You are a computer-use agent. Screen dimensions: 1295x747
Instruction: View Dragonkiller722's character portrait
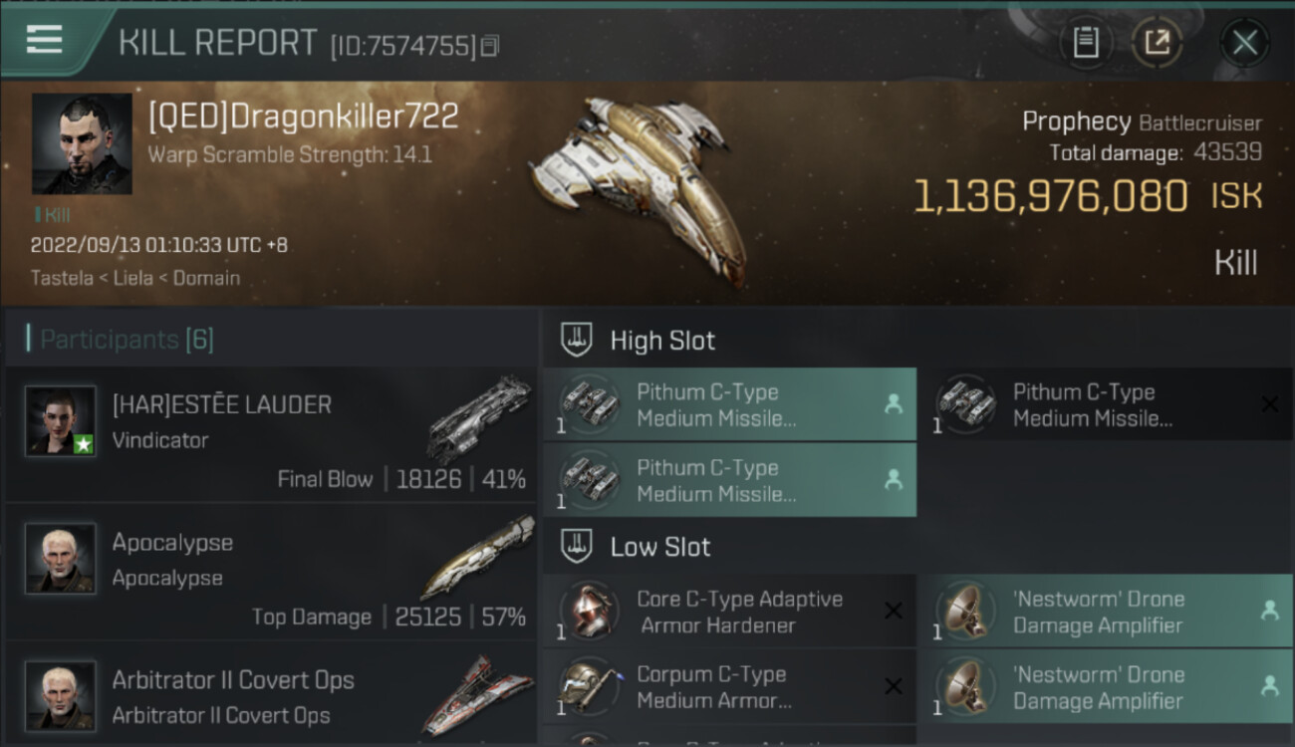click(x=82, y=143)
